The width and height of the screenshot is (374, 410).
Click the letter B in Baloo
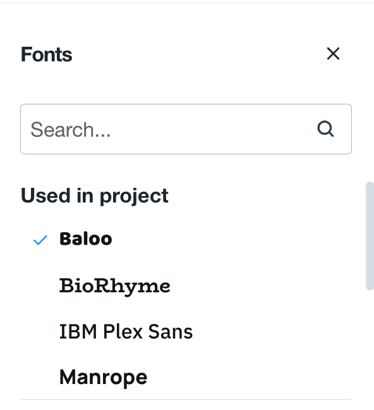pyautogui.click(x=66, y=239)
